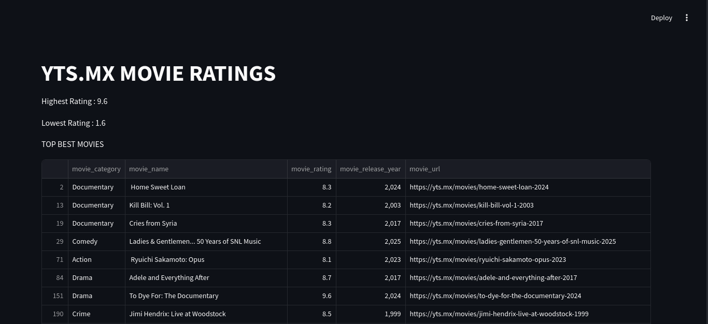Select the 9.6 rating cell
The height and width of the screenshot is (324, 708).
point(311,296)
